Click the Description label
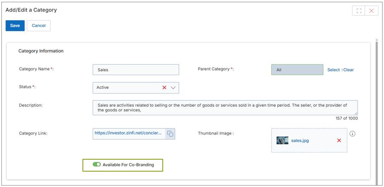Screen dimensions: 384x187 click(x=31, y=105)
